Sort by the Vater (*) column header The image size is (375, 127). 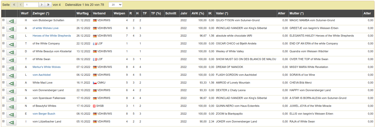click(x=222, y=13)
